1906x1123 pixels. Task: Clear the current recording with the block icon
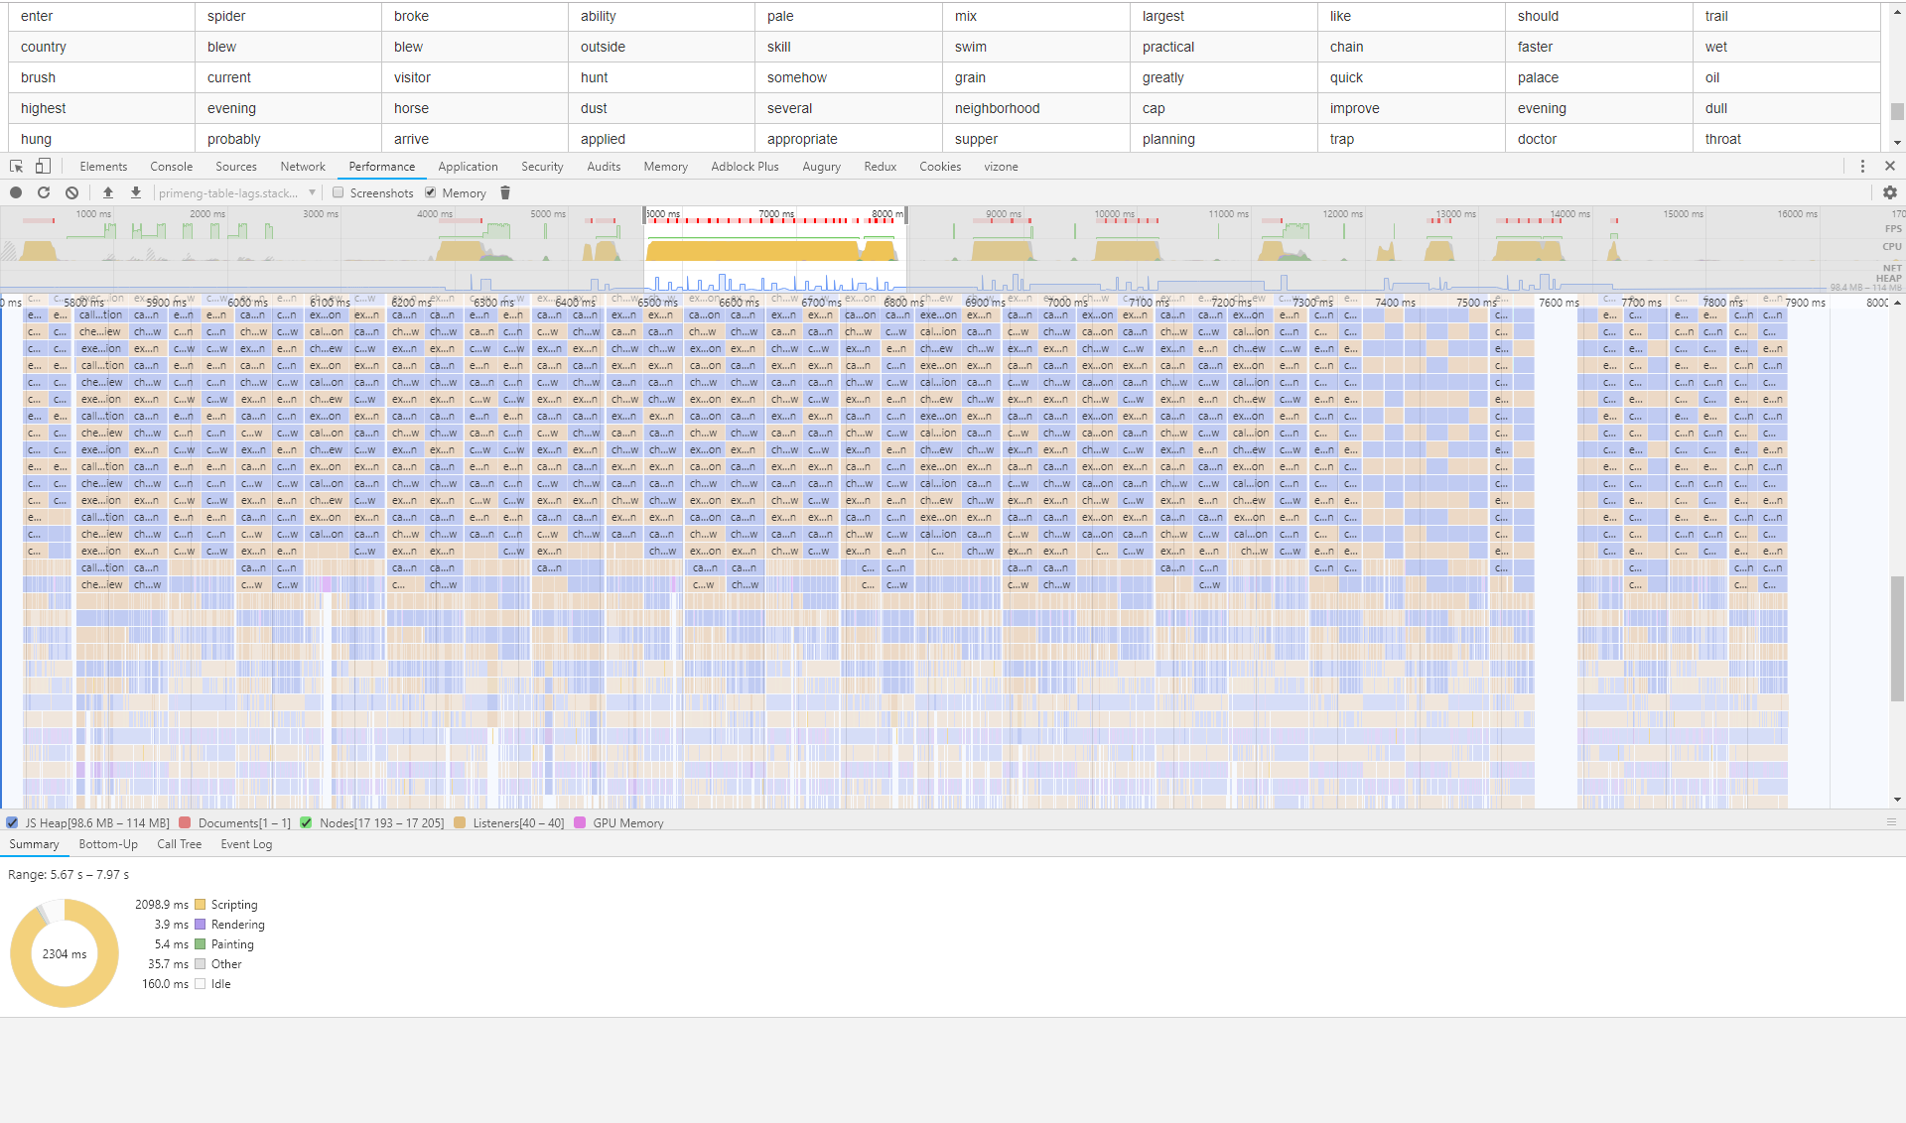click(70, 192)
